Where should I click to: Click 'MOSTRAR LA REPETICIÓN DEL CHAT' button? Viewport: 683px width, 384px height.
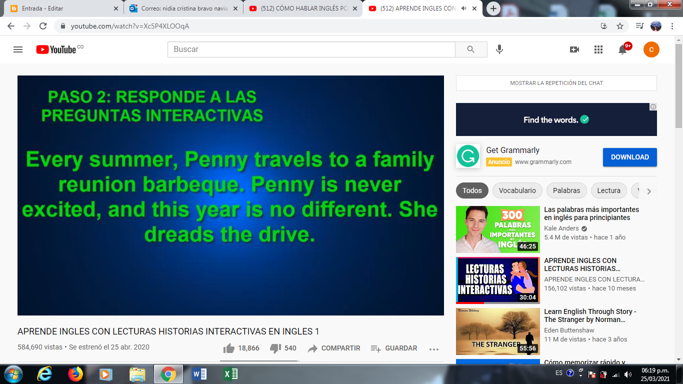556,83
